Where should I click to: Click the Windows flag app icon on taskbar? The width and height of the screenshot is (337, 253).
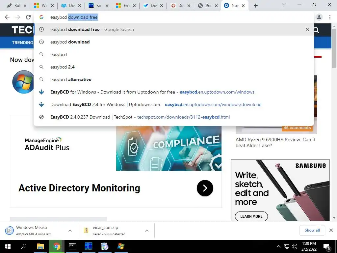tap(121, 246)
